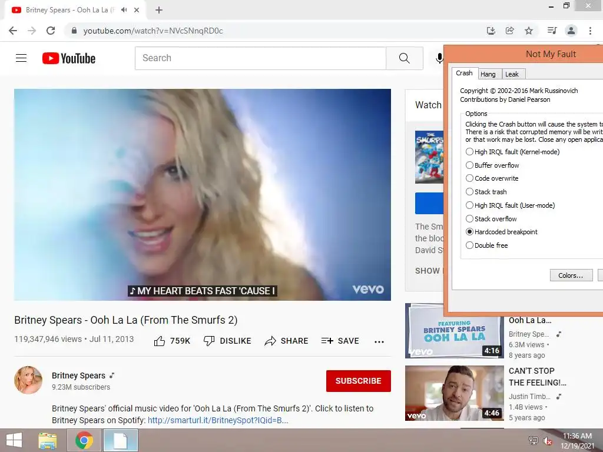Viewport: 603px width, 452px height.
Task: Click inside the YouTube search field
Action: click(x=260, y=58)
